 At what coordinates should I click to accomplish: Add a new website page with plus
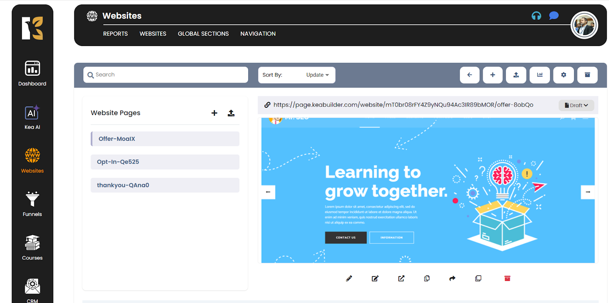coord(214,113)
